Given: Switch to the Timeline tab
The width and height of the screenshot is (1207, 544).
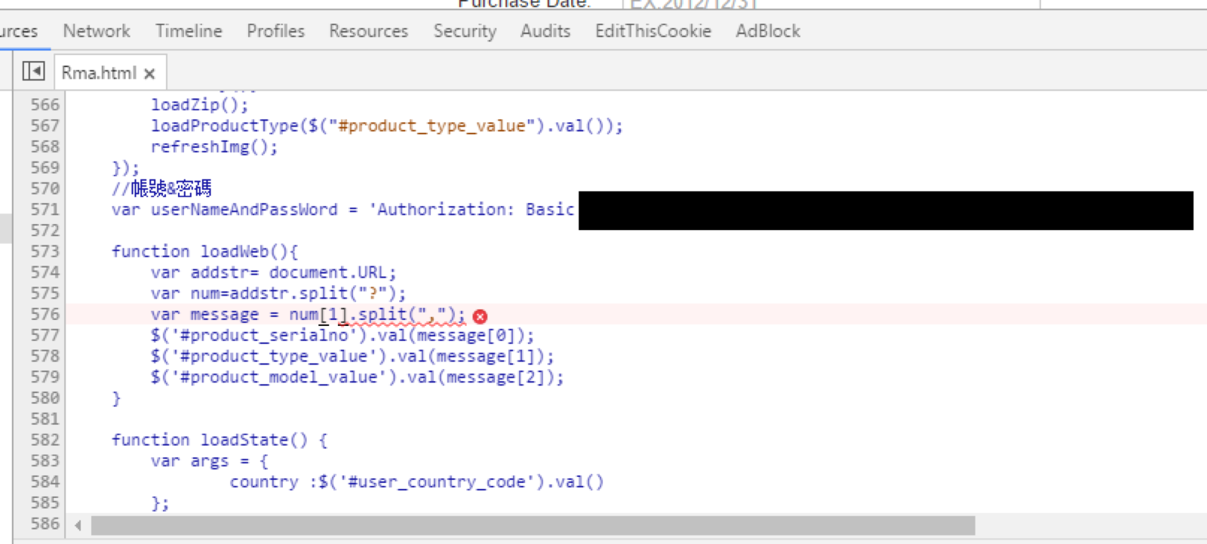Looking at the screenshot, I should point(189,31).
